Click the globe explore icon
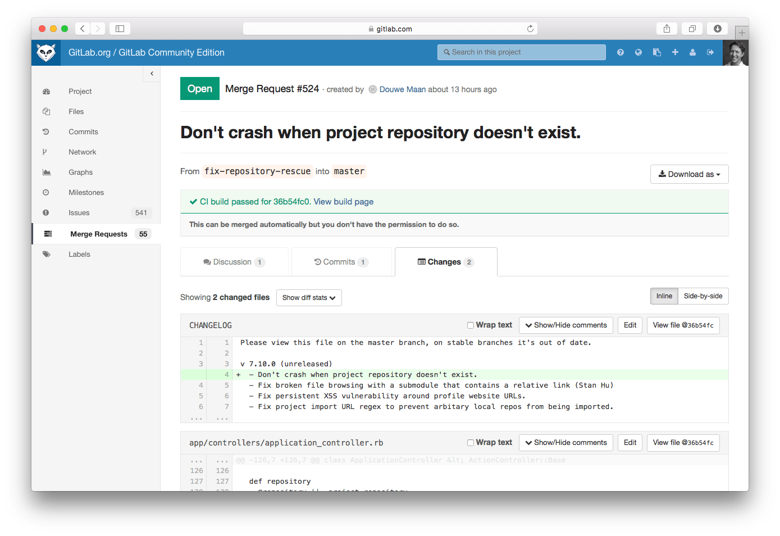 tap(638, 52)
